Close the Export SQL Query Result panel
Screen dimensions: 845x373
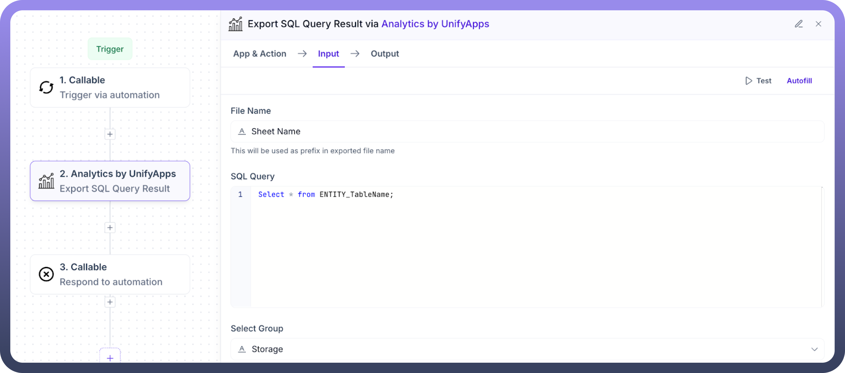(x=818, y=24)
